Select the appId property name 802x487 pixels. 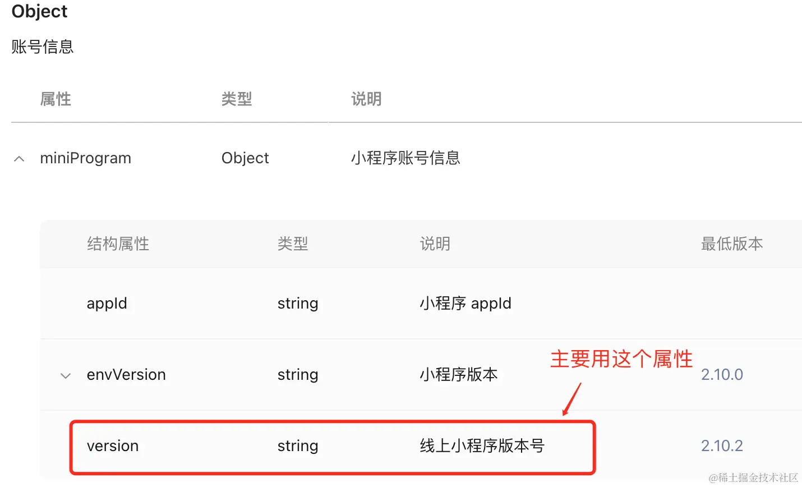[107, 304]
